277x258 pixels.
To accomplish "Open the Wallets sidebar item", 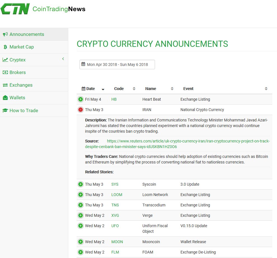I will click(x=34, y=98).
